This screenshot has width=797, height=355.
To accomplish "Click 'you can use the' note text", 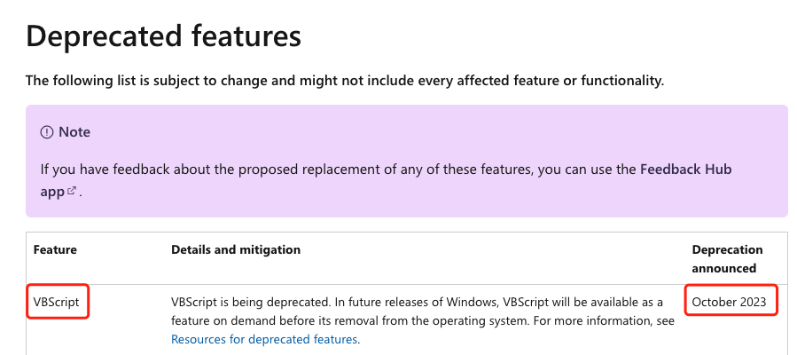I will click(x=587, y=169).
